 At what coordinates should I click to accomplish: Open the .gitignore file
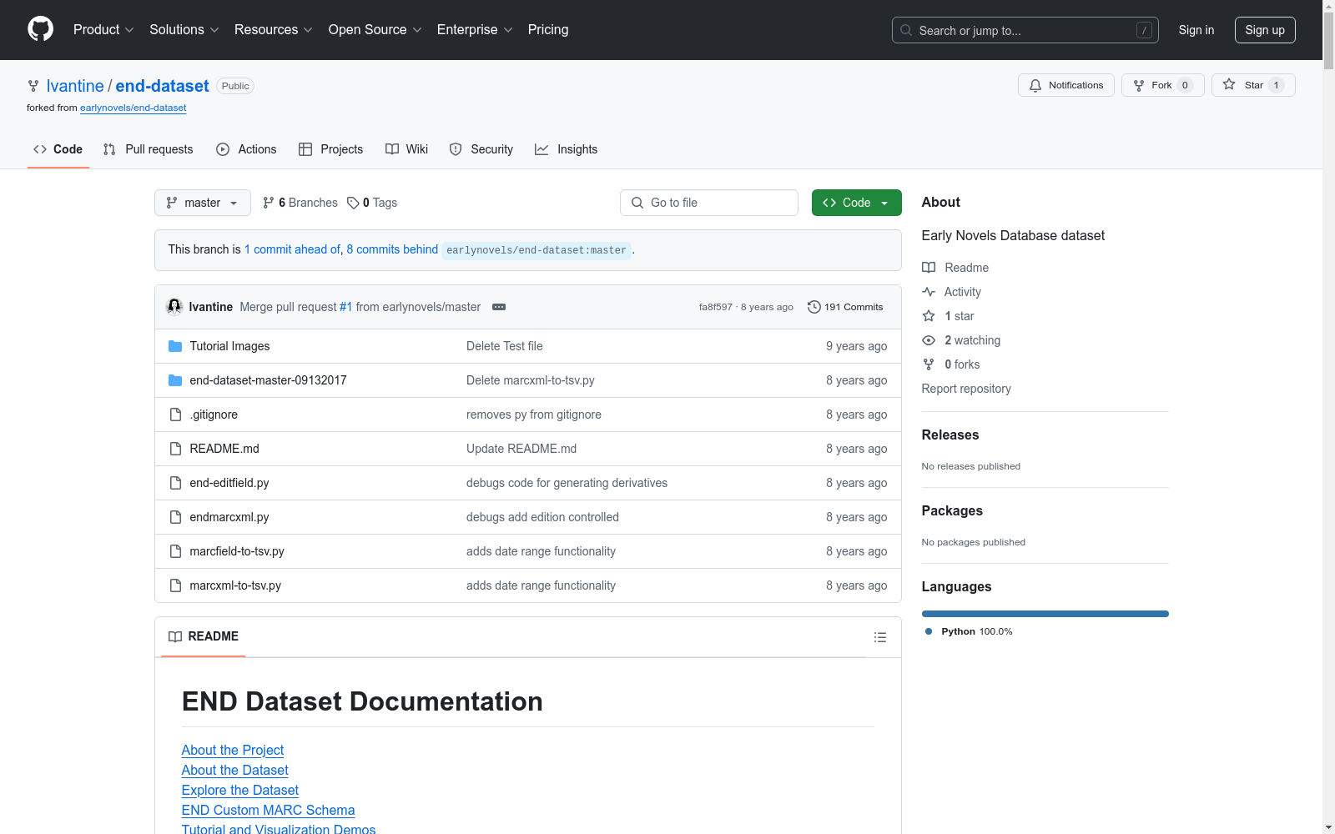pos(214,414)
